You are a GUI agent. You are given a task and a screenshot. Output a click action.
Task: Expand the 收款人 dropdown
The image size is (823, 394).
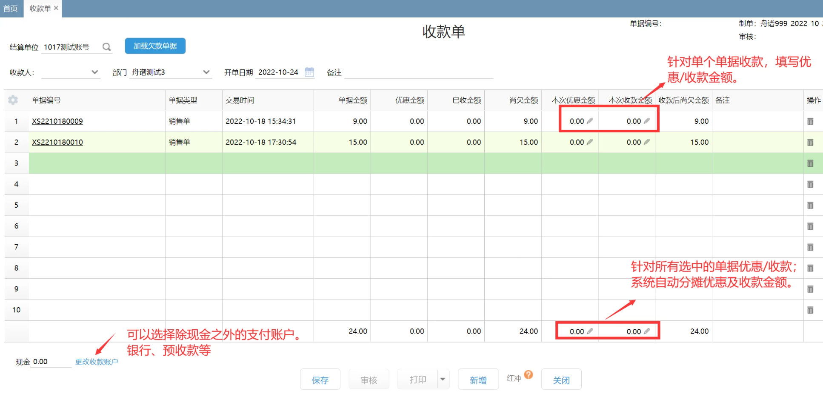click(x=94, y=72)
